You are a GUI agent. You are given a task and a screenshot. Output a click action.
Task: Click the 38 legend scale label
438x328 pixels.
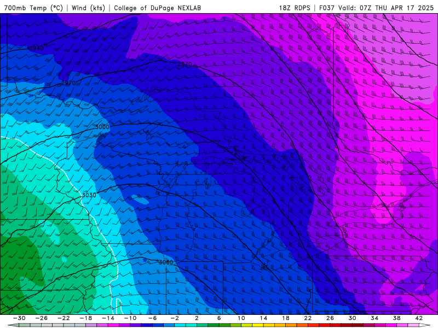[x=396, y=318]
